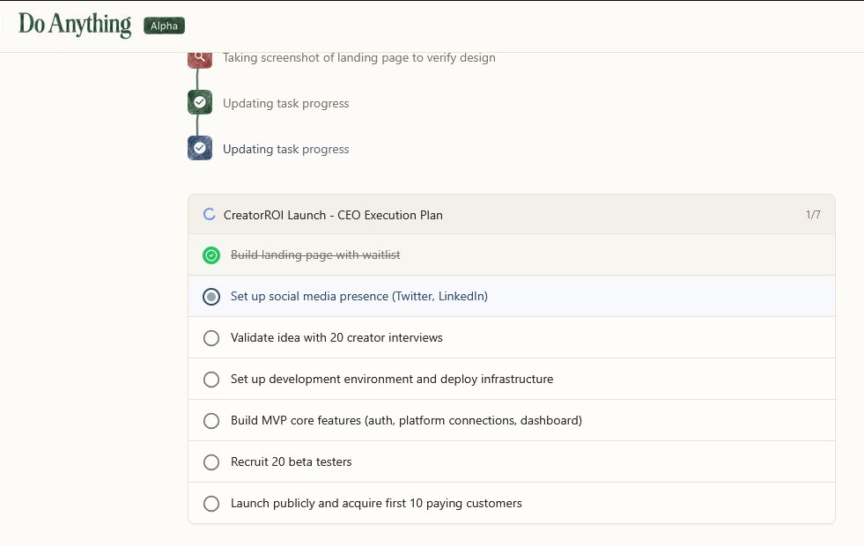Select the struck-through Build landing page task
Screen dimensions: 864x546
point(315,255)
